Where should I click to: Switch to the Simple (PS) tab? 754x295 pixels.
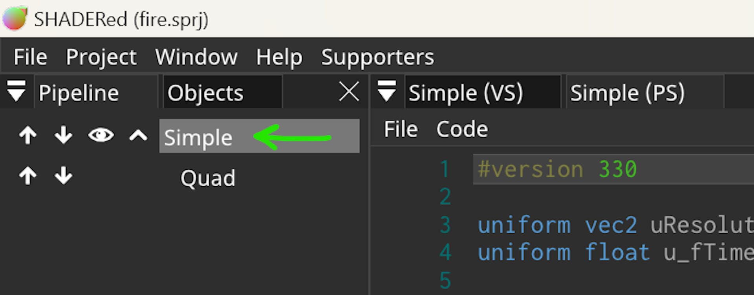pyautogui.click(x=627, y=93)
